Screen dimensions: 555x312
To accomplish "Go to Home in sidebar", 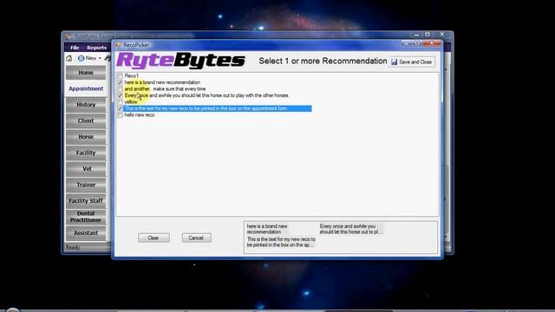I will coord(86,73).
